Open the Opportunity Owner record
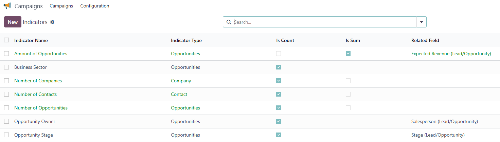Screen dimensions: 500x142 [35, 121]
